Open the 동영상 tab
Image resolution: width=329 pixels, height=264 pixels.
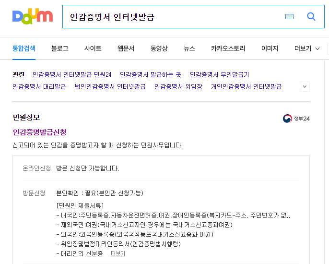coord(159,48)
